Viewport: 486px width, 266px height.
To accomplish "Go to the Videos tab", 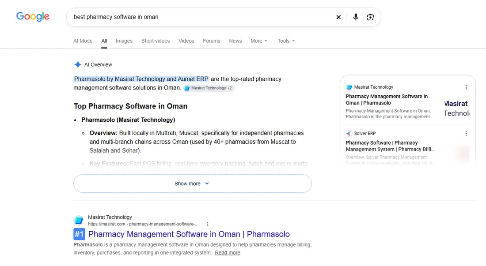I will 186,41.
